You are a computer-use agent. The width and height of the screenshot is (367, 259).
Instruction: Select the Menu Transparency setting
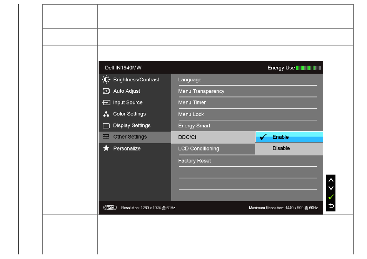(x=248, y=91)
